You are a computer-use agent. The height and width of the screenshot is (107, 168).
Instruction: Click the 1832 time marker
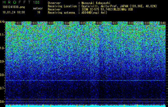34,23
